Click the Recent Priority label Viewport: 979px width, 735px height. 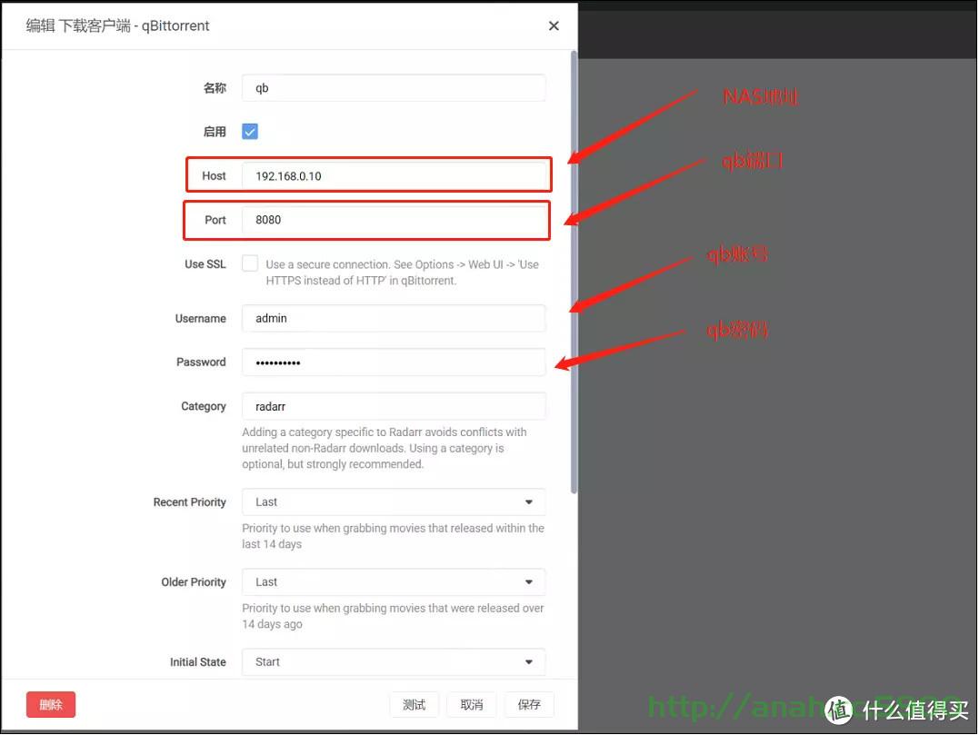[x=190, y=502]
